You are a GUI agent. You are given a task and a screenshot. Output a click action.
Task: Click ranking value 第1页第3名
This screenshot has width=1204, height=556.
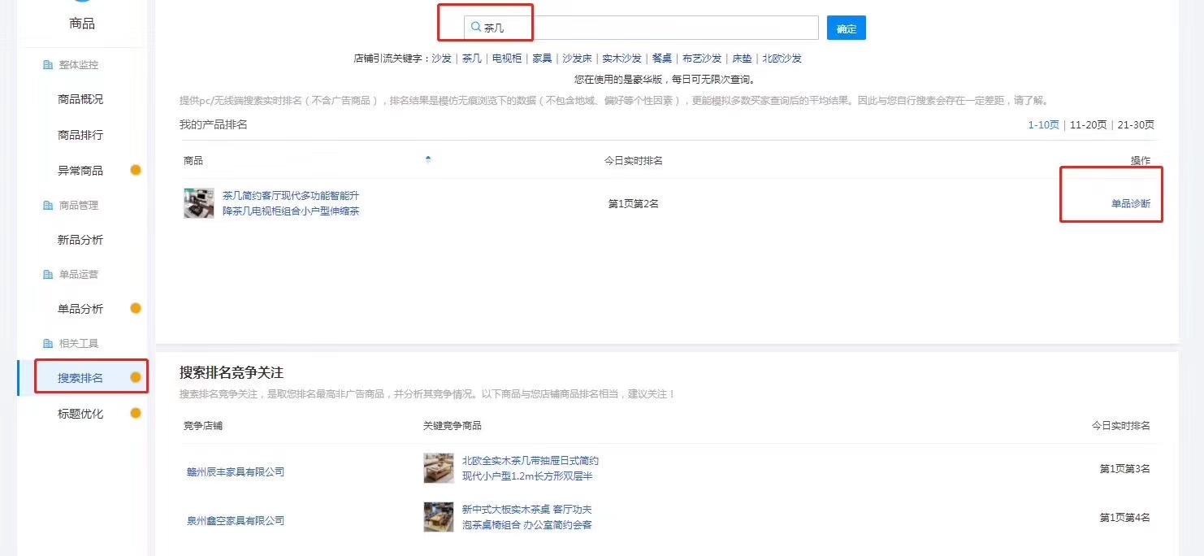[1125, 468]
